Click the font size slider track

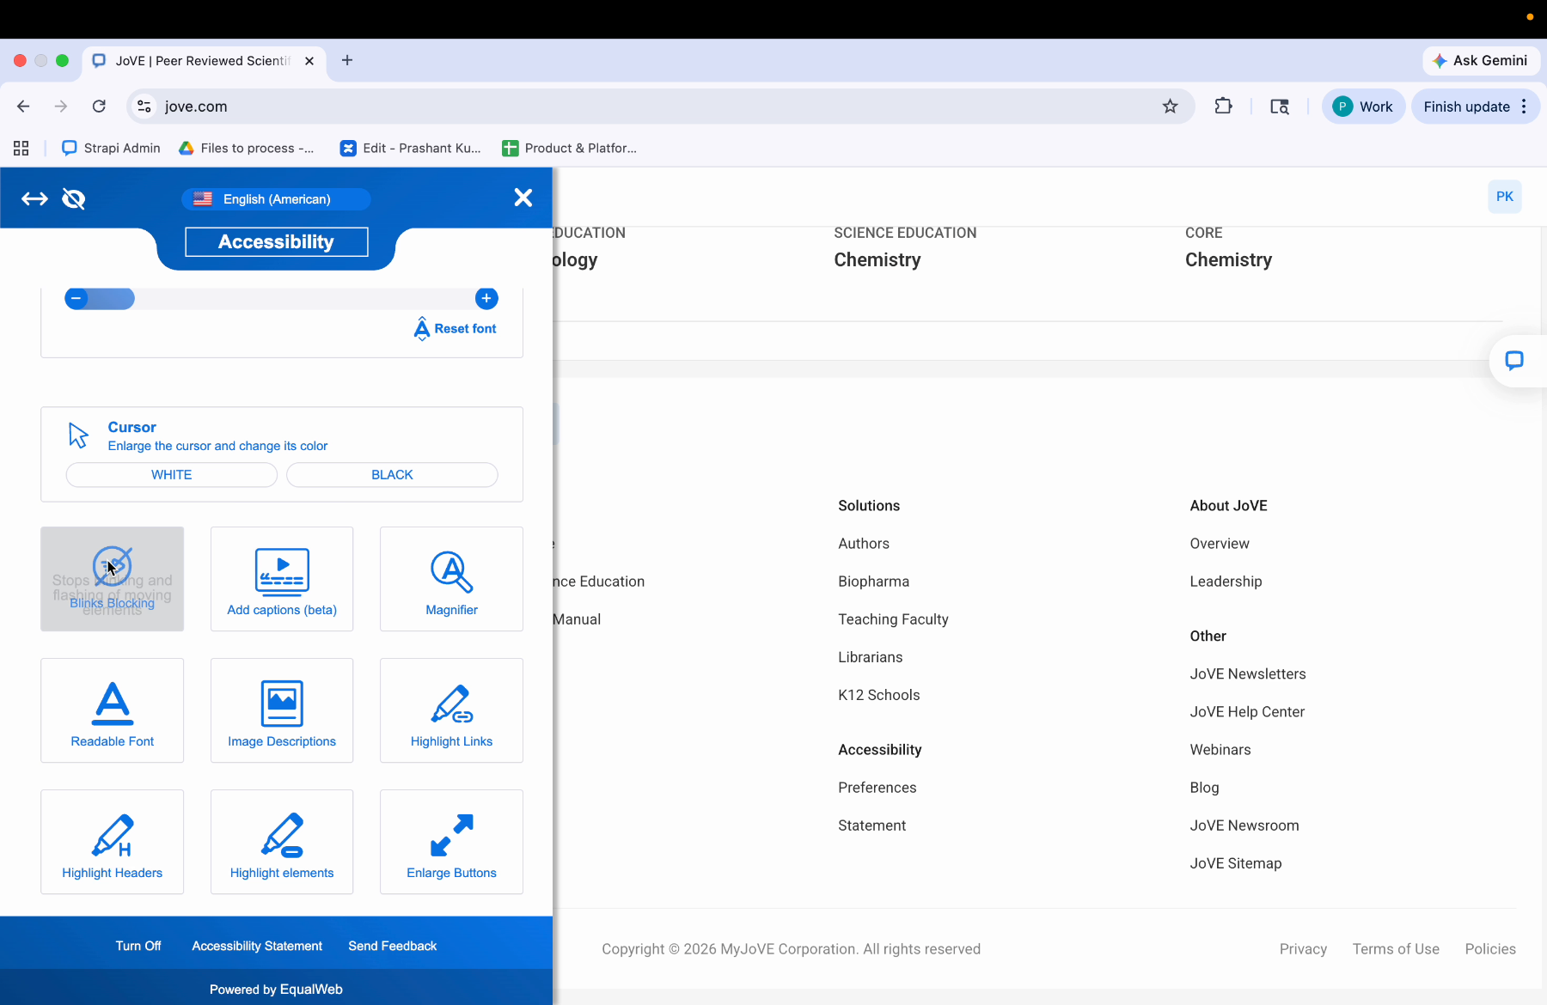(x=282, y=298)
